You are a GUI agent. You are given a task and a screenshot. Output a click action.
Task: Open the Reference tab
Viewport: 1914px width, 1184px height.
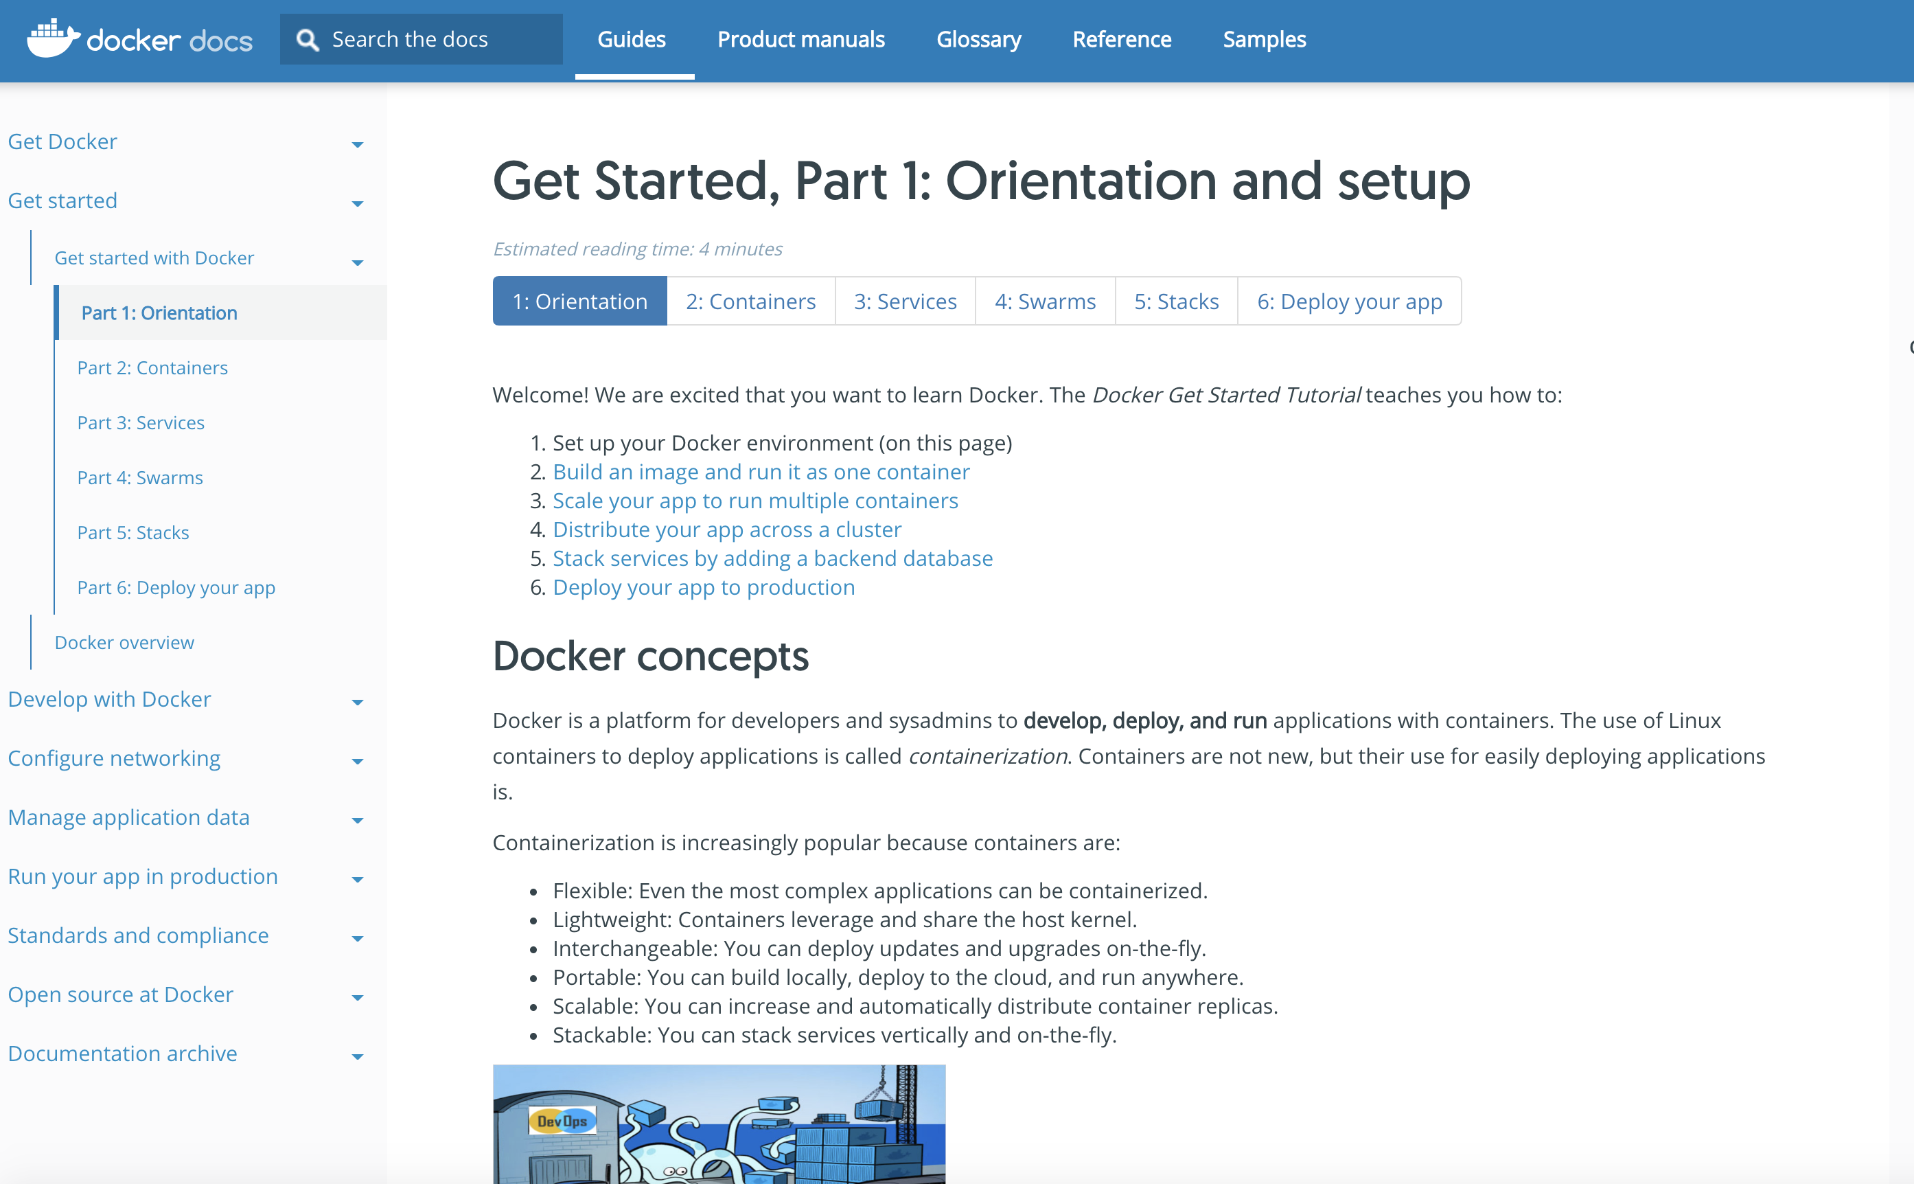tap(1122, 39)
